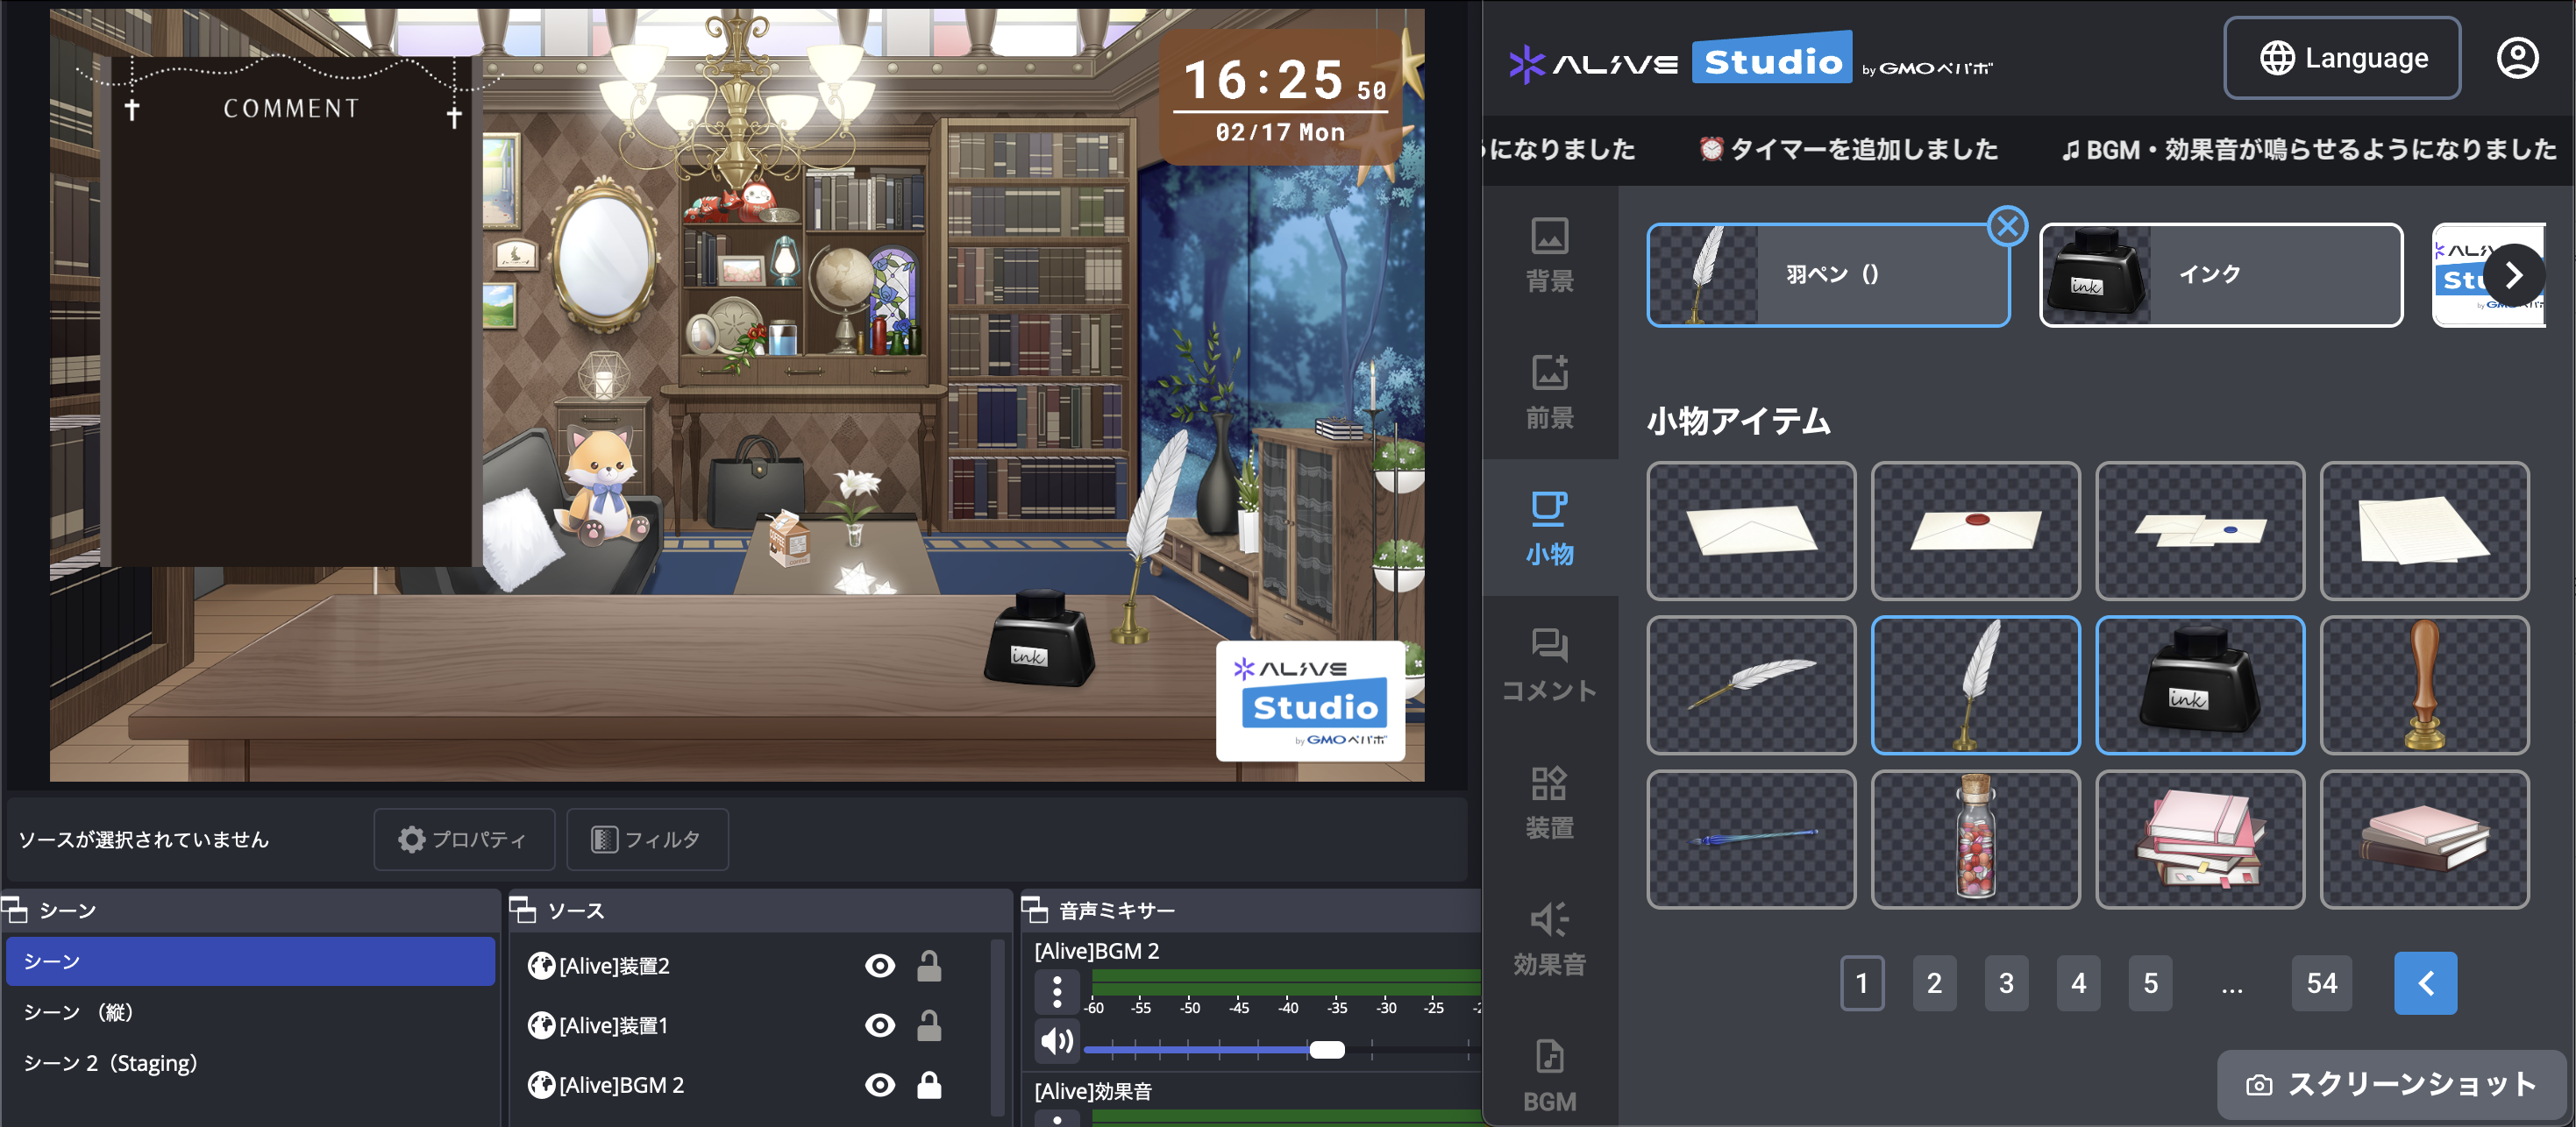Viewport: 2576px width, 1127px height.
Task: Click the ink bottle in the preview
Action: [x=1039, y=640]
